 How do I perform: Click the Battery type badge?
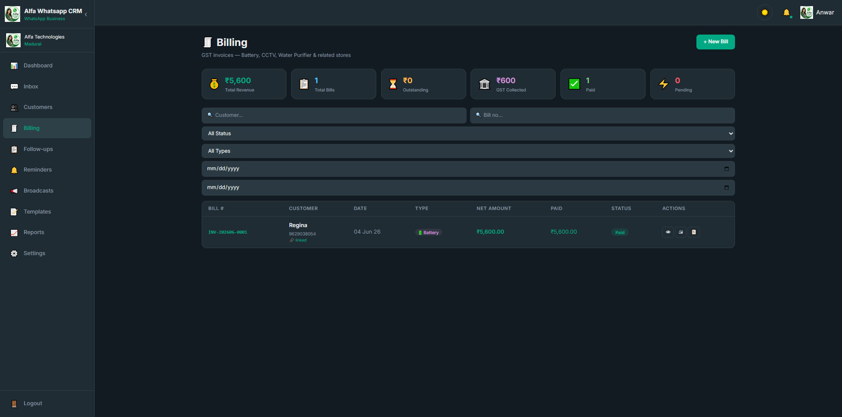(x=428, y=232)
